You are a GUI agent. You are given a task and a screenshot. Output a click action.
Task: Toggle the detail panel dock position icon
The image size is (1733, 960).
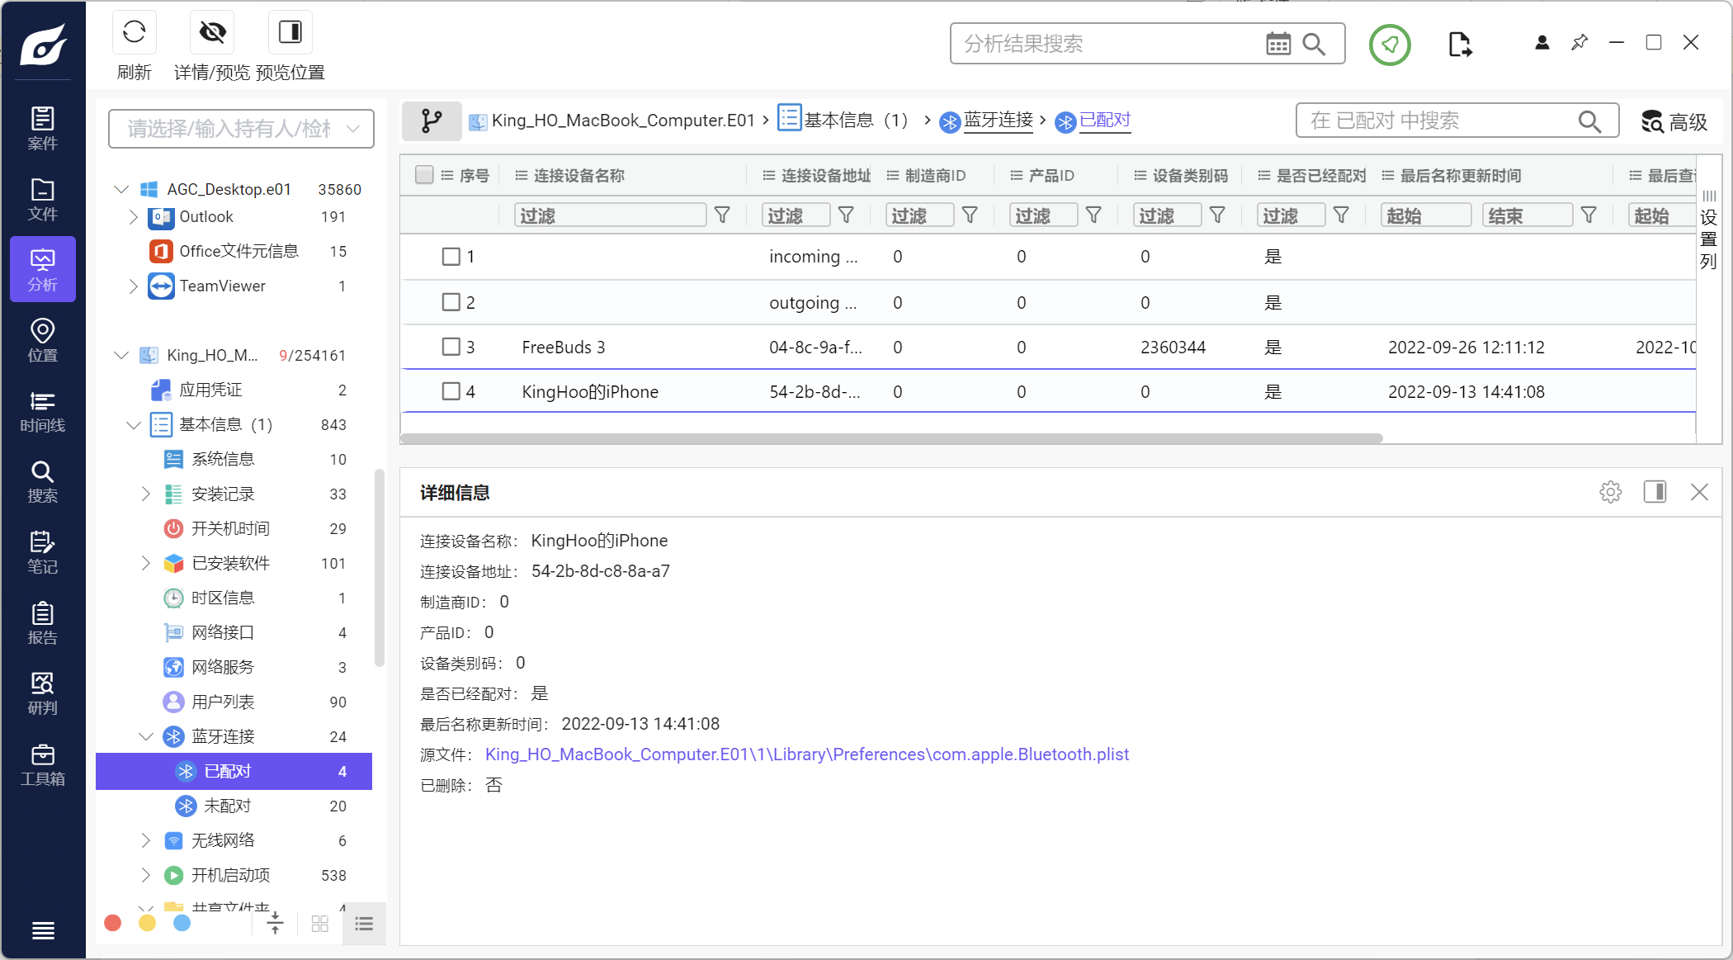(x=1655, y=492)
